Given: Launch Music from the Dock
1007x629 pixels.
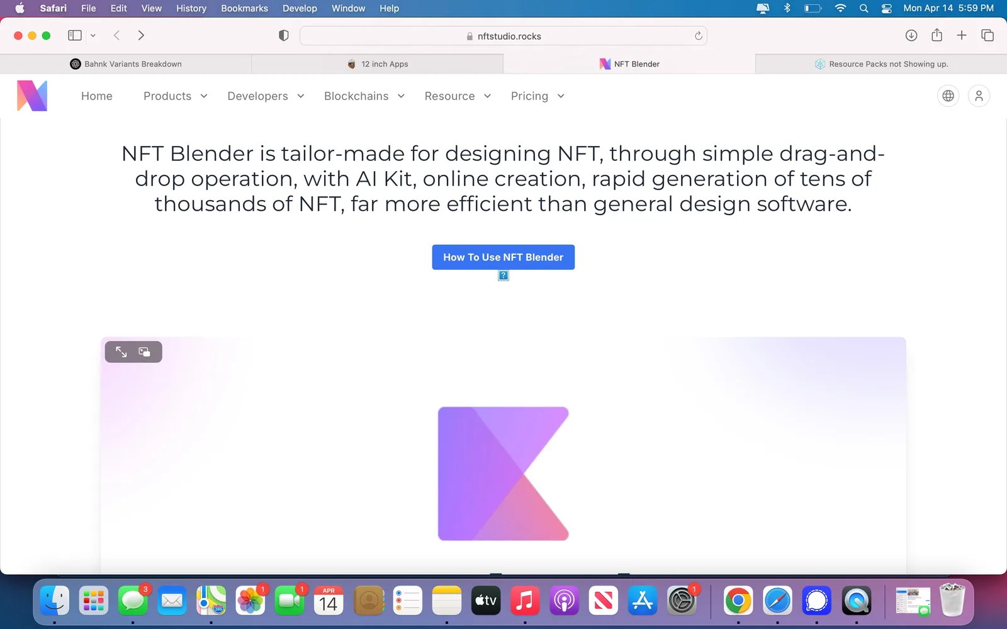Looking at the screenshot, I should (x=525, y=601).
